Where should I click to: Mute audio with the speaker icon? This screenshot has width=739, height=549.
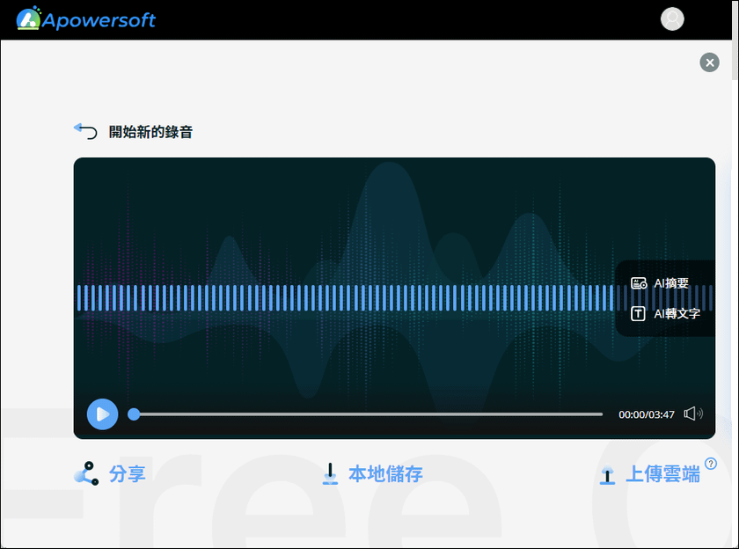coord(693,414)
